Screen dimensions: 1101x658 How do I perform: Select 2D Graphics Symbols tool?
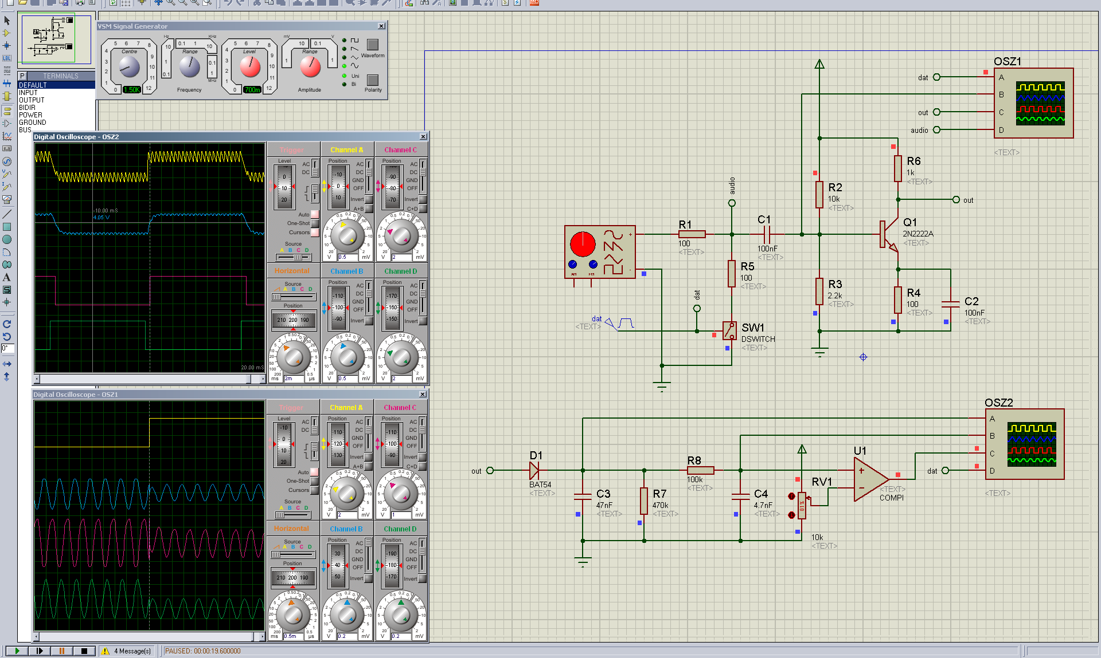tap(7, 290)
